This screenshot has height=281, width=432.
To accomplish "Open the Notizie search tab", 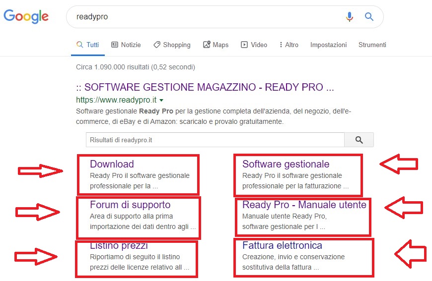I will pyautogui.click(x=126, y=45).
